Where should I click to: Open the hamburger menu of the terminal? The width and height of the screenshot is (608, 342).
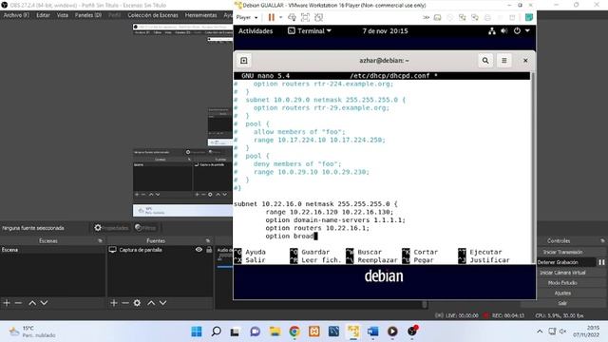point(504,61)
